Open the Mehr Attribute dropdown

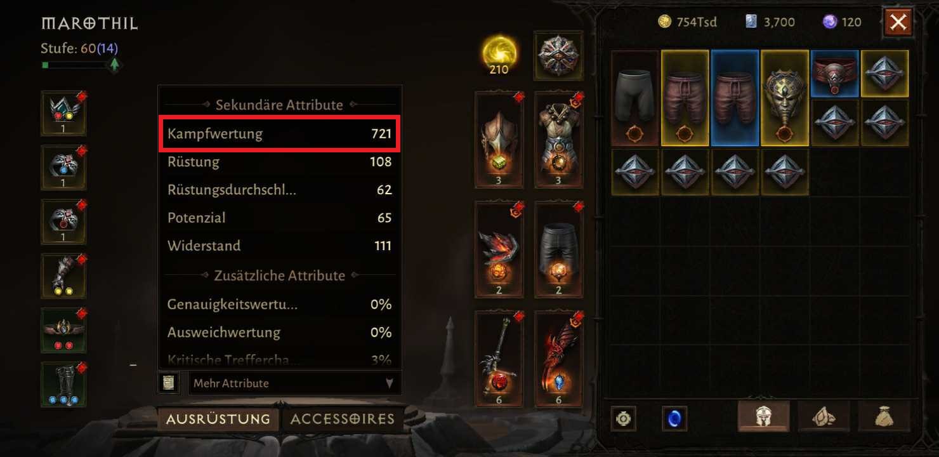[295, 383]
